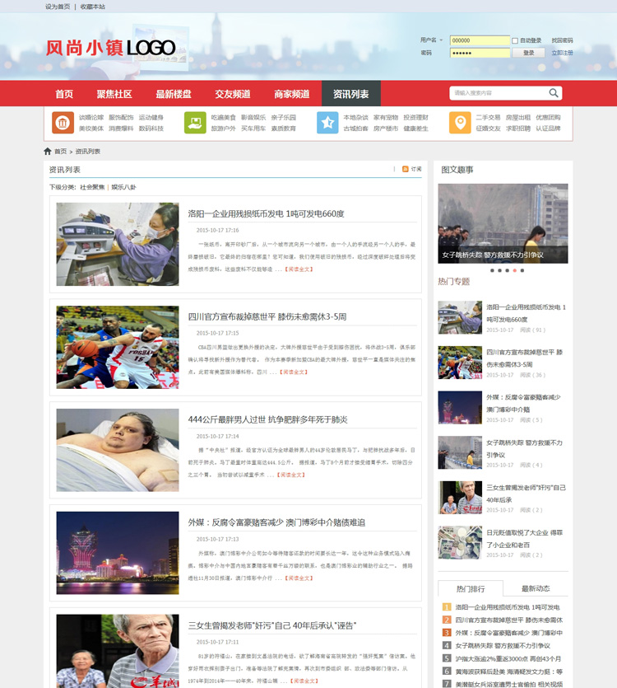The width and height of the screenshot is (617, 688).
Task: Click the 找回密码 link
Action: click(562, 40)
